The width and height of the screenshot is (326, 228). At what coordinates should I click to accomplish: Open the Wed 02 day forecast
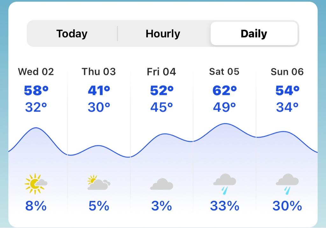[x=36, y=72]
